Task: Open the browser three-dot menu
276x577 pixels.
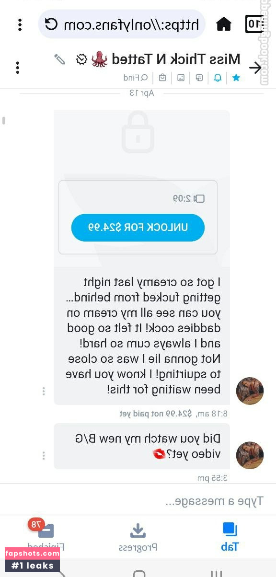Action: (x=20, y=24)
